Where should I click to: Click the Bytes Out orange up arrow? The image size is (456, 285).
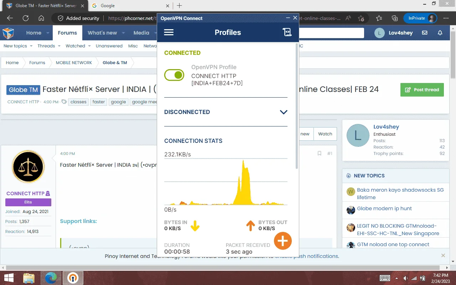pos(250,226)
